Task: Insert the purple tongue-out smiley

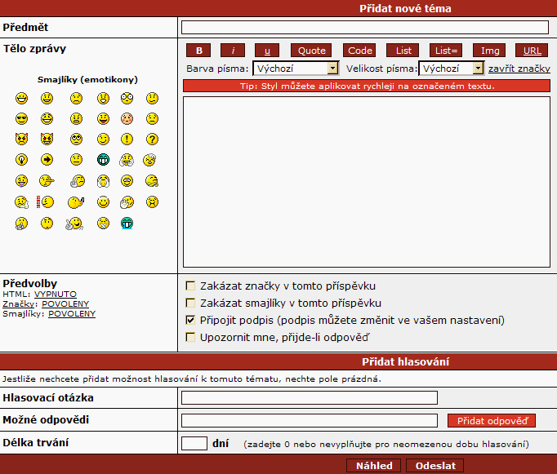Action: 22,181
